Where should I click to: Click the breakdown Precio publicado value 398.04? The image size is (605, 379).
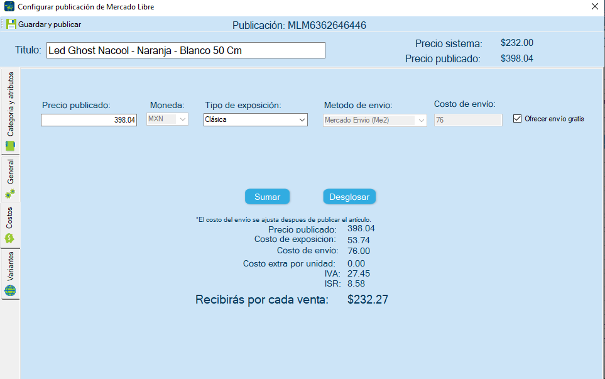(361, 229)
